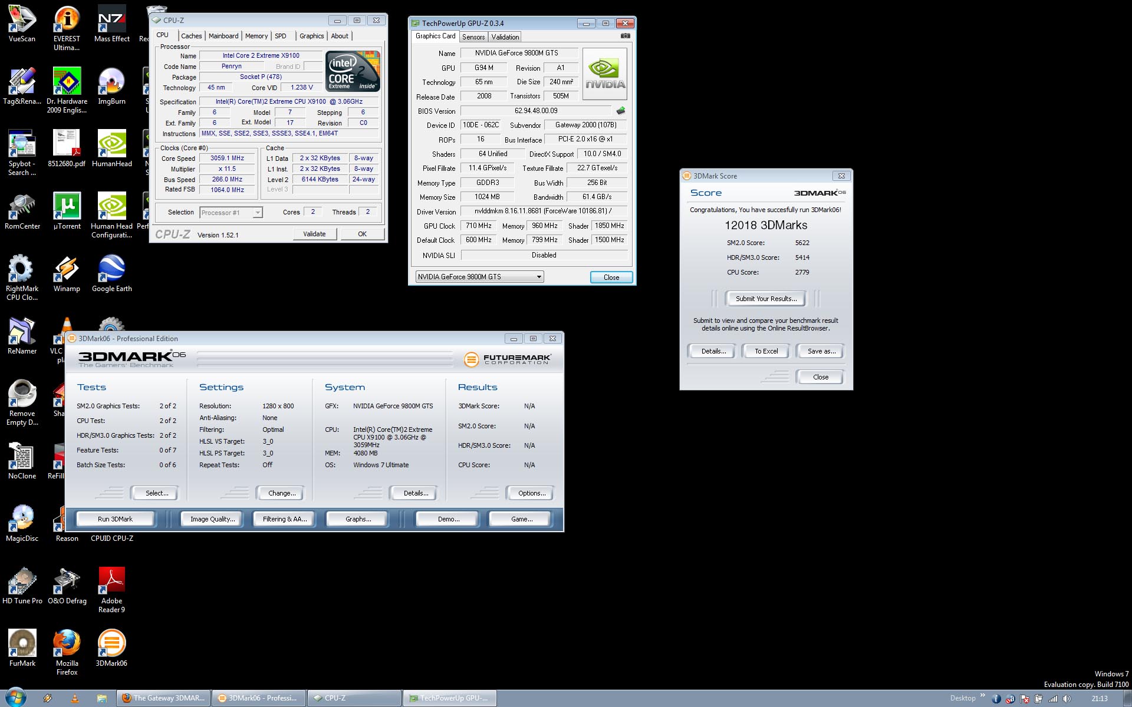Switch to Caches tab in CPU-Z
1132x707 pixels.
pos(191,36)
